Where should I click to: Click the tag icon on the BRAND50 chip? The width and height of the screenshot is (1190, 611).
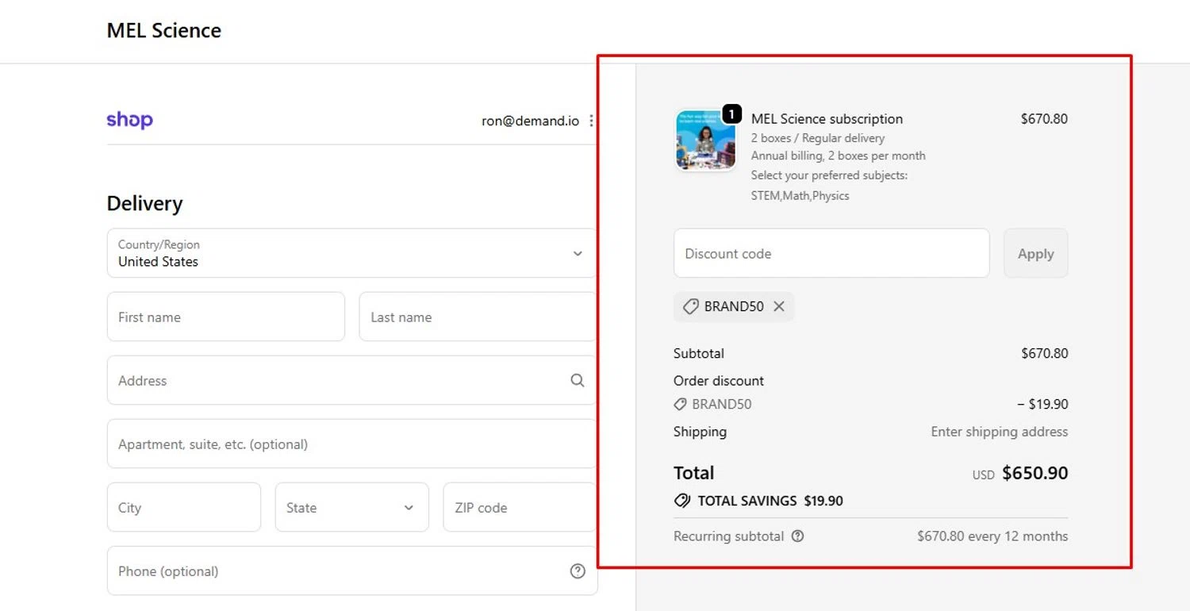coord(691,306)
